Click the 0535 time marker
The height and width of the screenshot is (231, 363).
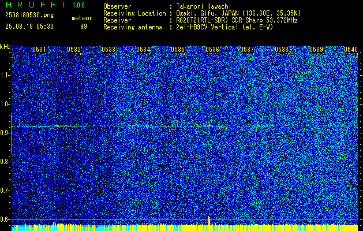coord(178,50)
